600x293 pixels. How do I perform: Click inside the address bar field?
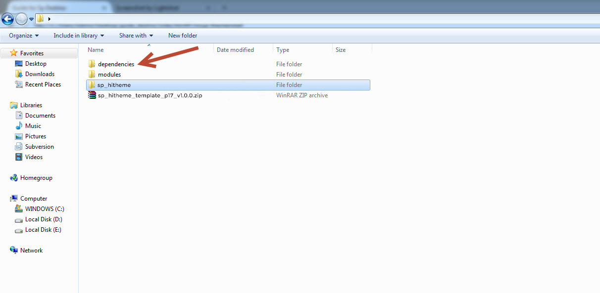317,19
